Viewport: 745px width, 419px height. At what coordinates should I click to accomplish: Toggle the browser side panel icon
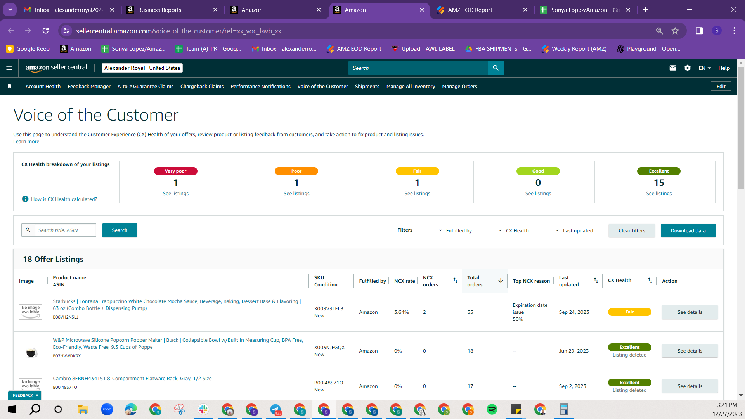pyautogui.click(x=699, y=31)
